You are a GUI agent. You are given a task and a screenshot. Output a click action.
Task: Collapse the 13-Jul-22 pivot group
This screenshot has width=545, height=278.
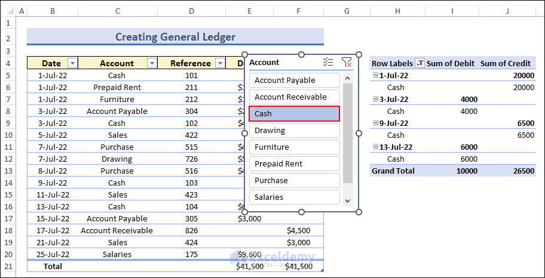pyautogui.click(x=375, y=147)
